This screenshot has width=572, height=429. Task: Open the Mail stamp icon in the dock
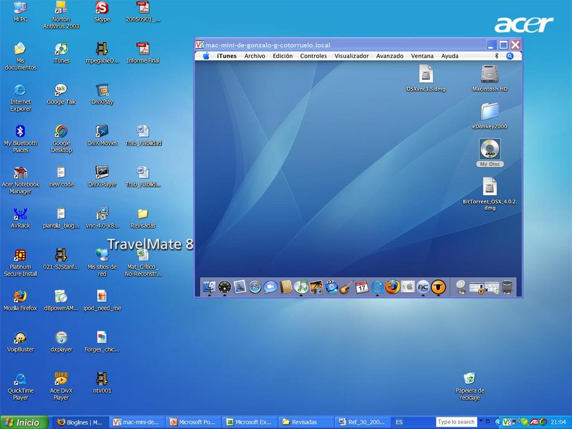[240, 287]
